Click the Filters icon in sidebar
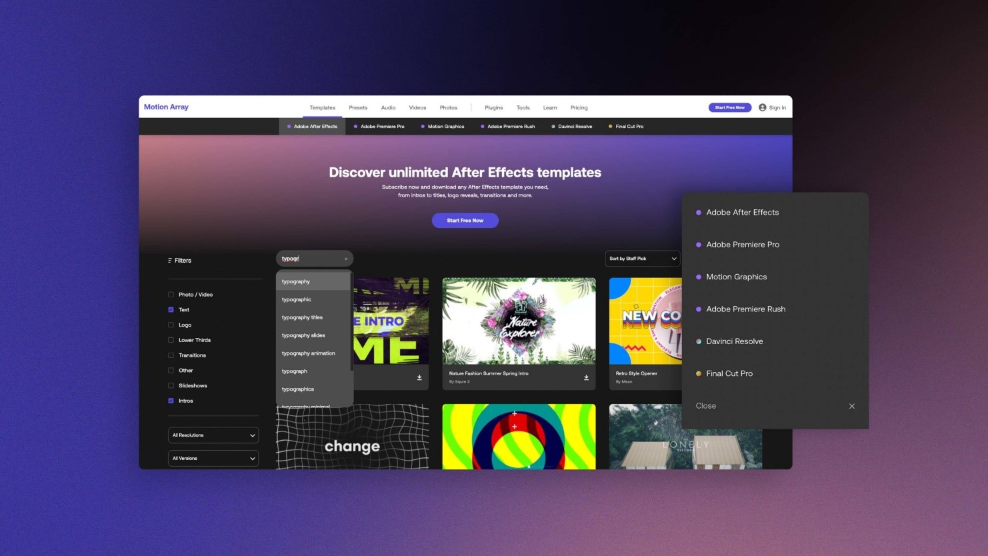Viewport: 988px width, 556px height. [170, 261]
